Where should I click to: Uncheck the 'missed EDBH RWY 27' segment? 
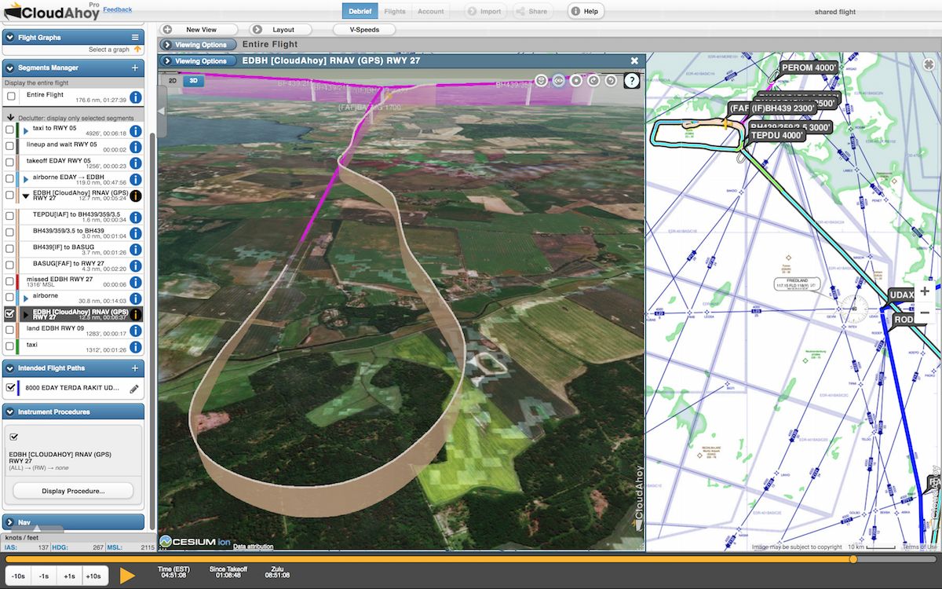(10, 280)
